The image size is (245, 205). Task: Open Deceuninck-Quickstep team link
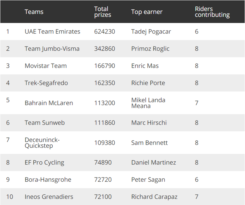(x=42, y=143)
